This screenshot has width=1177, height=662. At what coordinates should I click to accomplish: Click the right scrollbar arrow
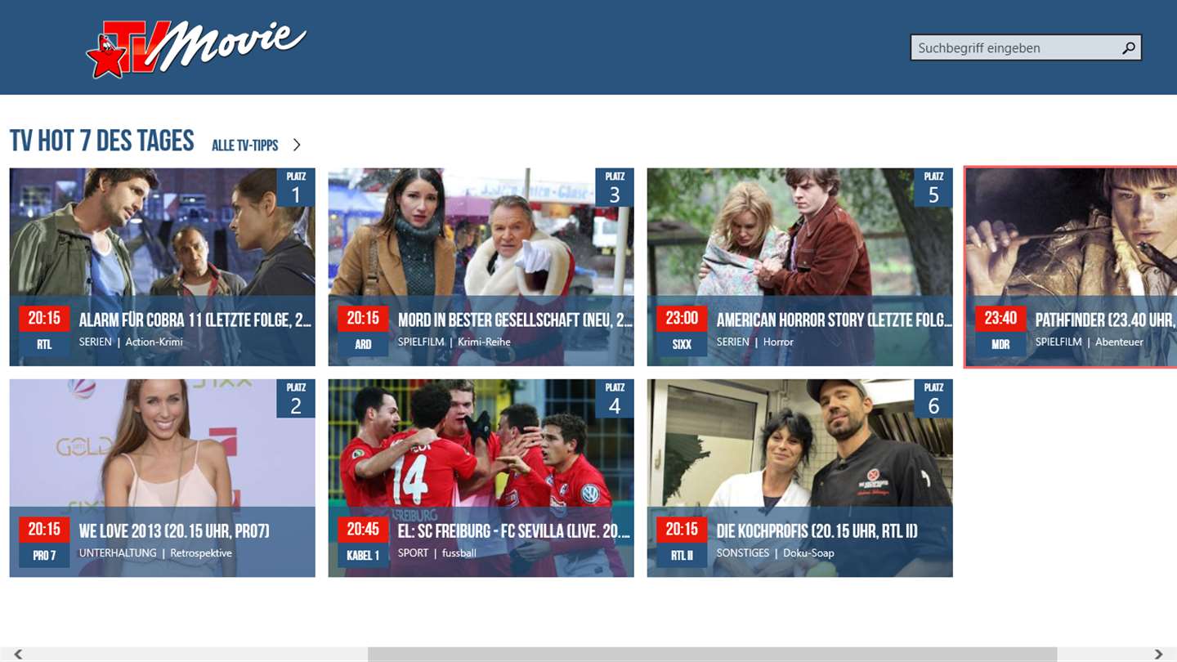click(x=1158, y=654)
